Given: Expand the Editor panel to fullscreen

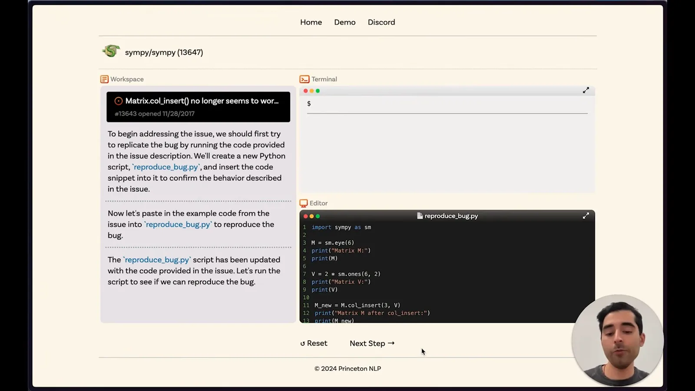Looking at the screenshot, I should (x=586, y=215).
